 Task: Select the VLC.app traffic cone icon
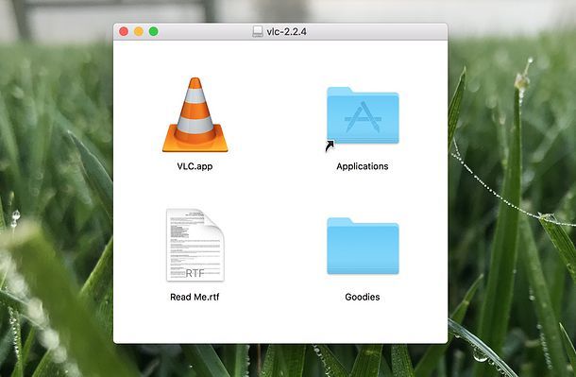click(x=195, y=114)
